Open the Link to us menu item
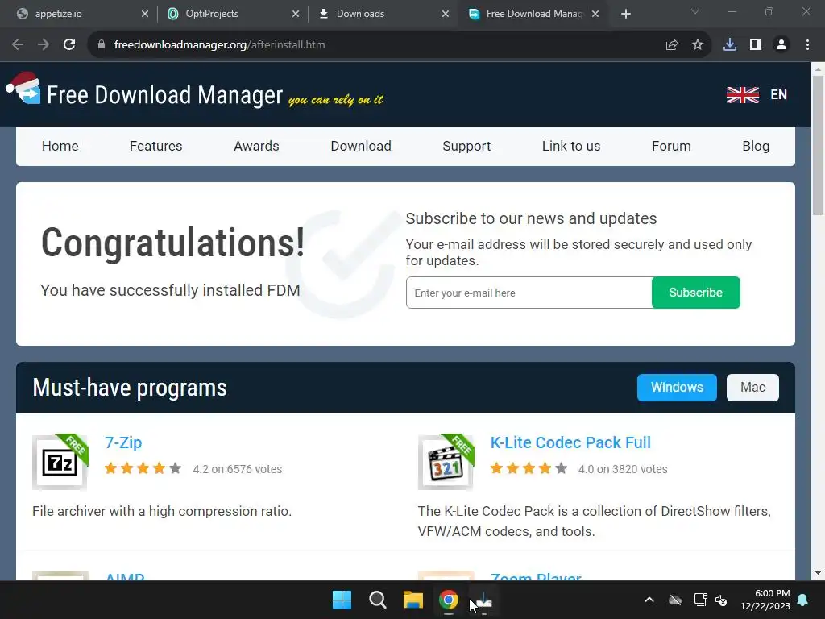This screenshot has height=619, width=825. (571, 147)
